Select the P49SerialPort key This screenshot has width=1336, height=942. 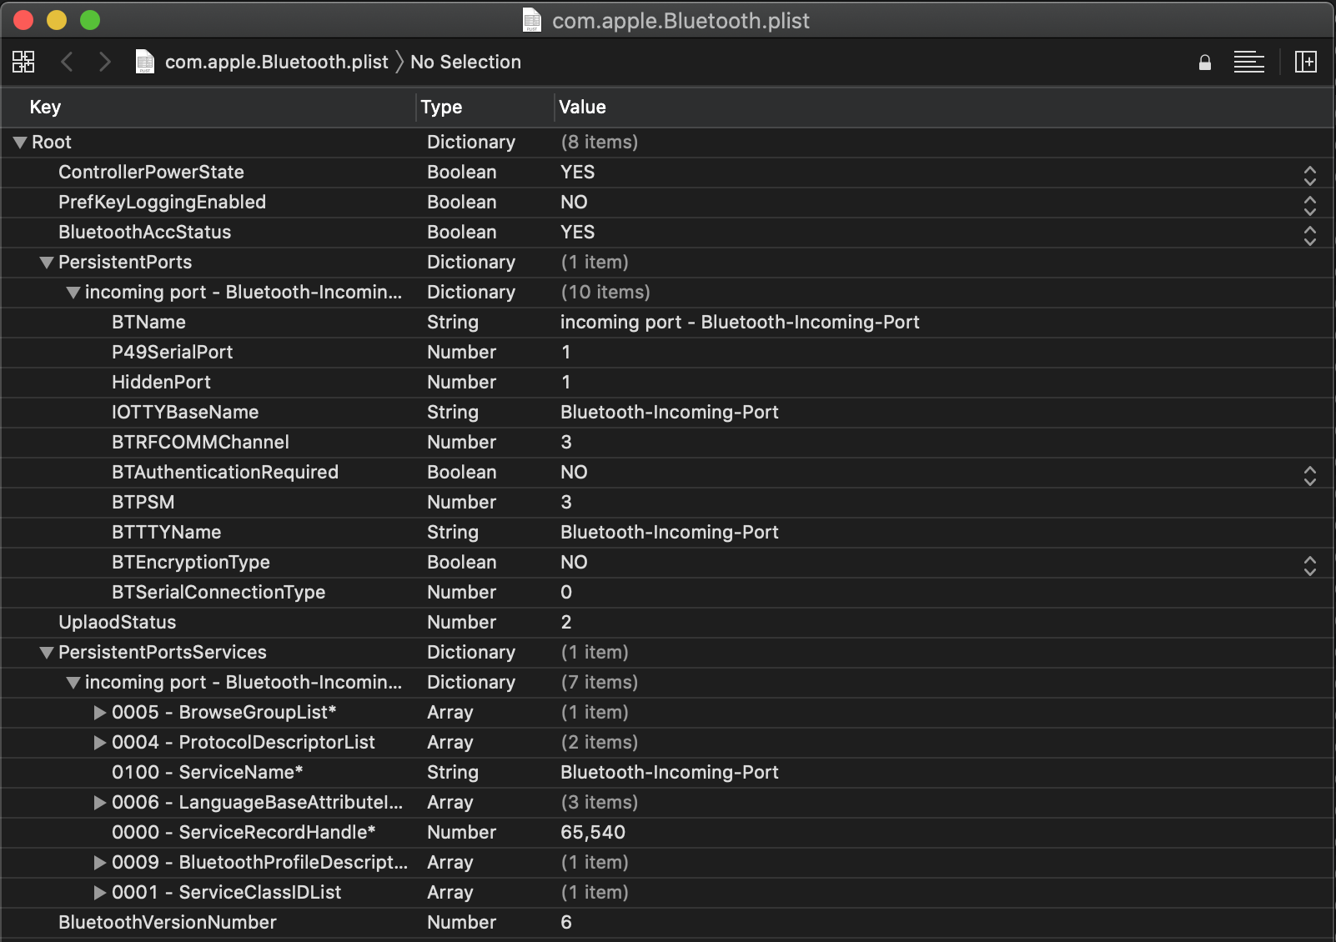point(172,352)
